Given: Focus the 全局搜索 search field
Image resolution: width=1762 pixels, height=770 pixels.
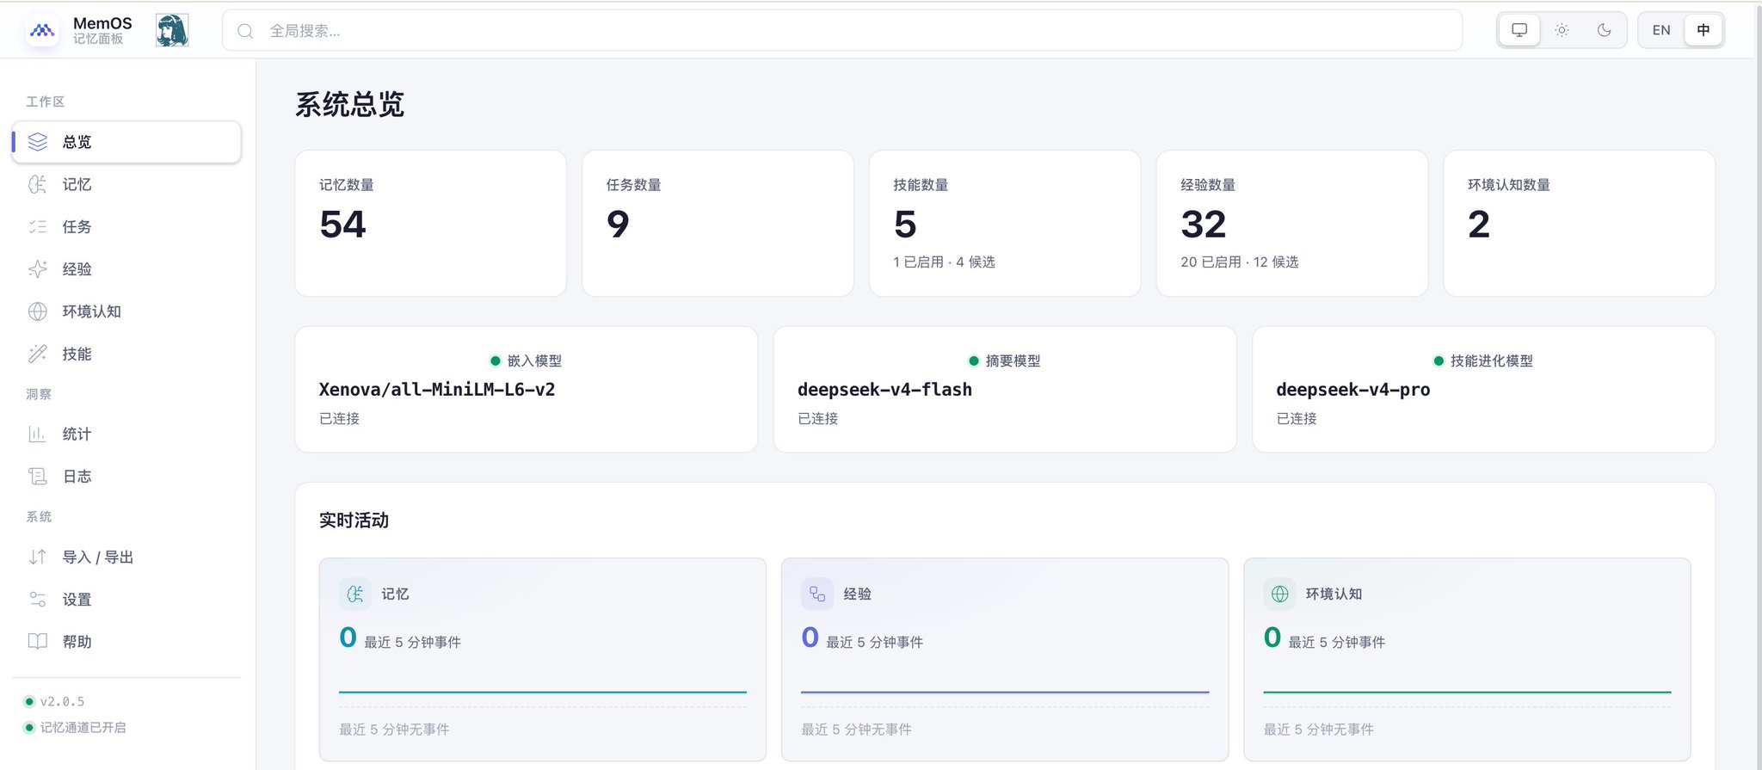Looking at the screenshot, I should click(842, 31).
